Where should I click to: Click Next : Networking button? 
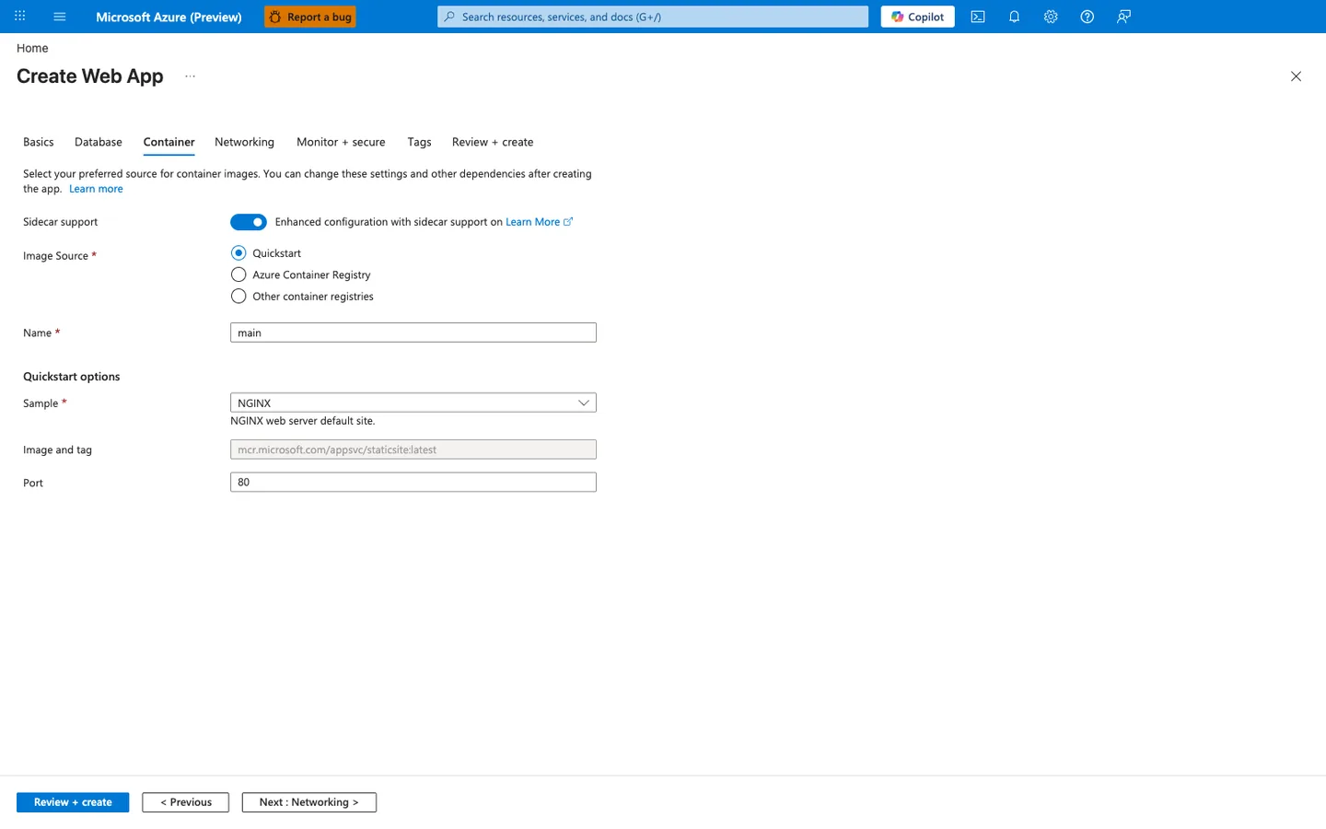click(x=308, y=802)
